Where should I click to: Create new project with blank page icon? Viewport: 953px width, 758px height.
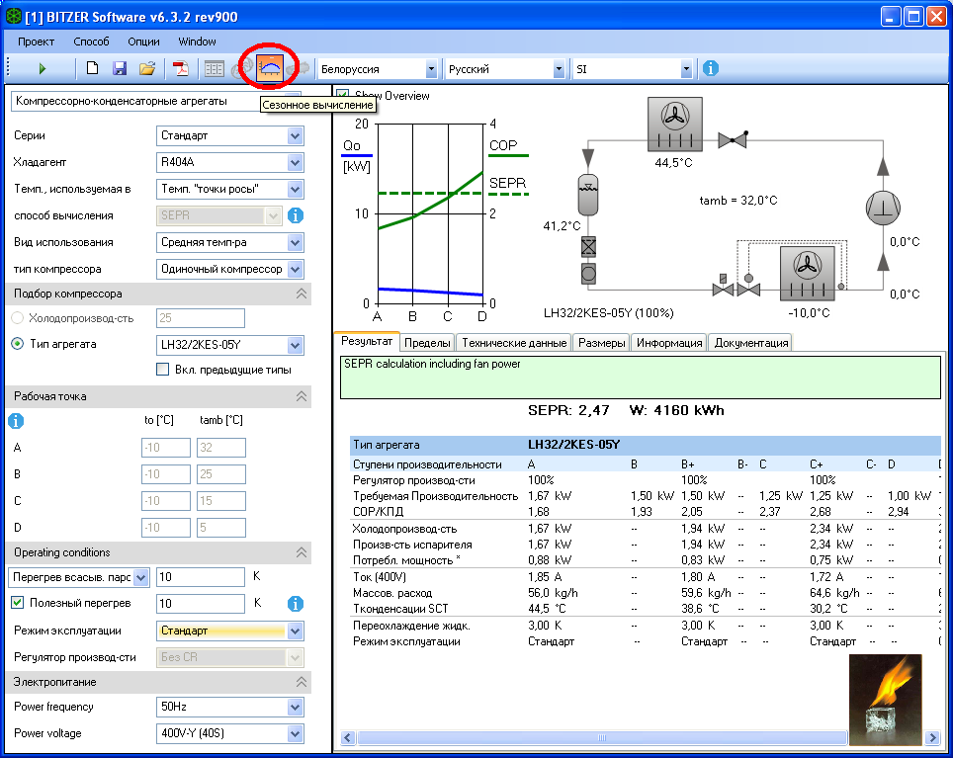(92, 68)
